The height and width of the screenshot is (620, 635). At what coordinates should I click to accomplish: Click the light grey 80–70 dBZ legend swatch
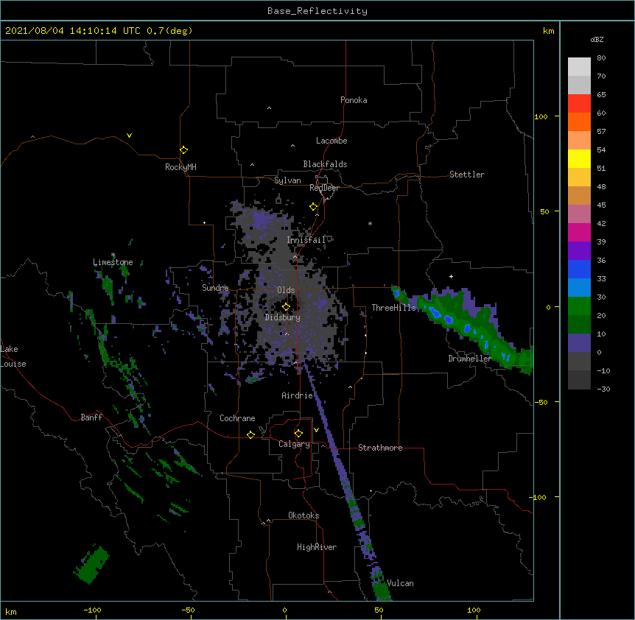point(579,67)
